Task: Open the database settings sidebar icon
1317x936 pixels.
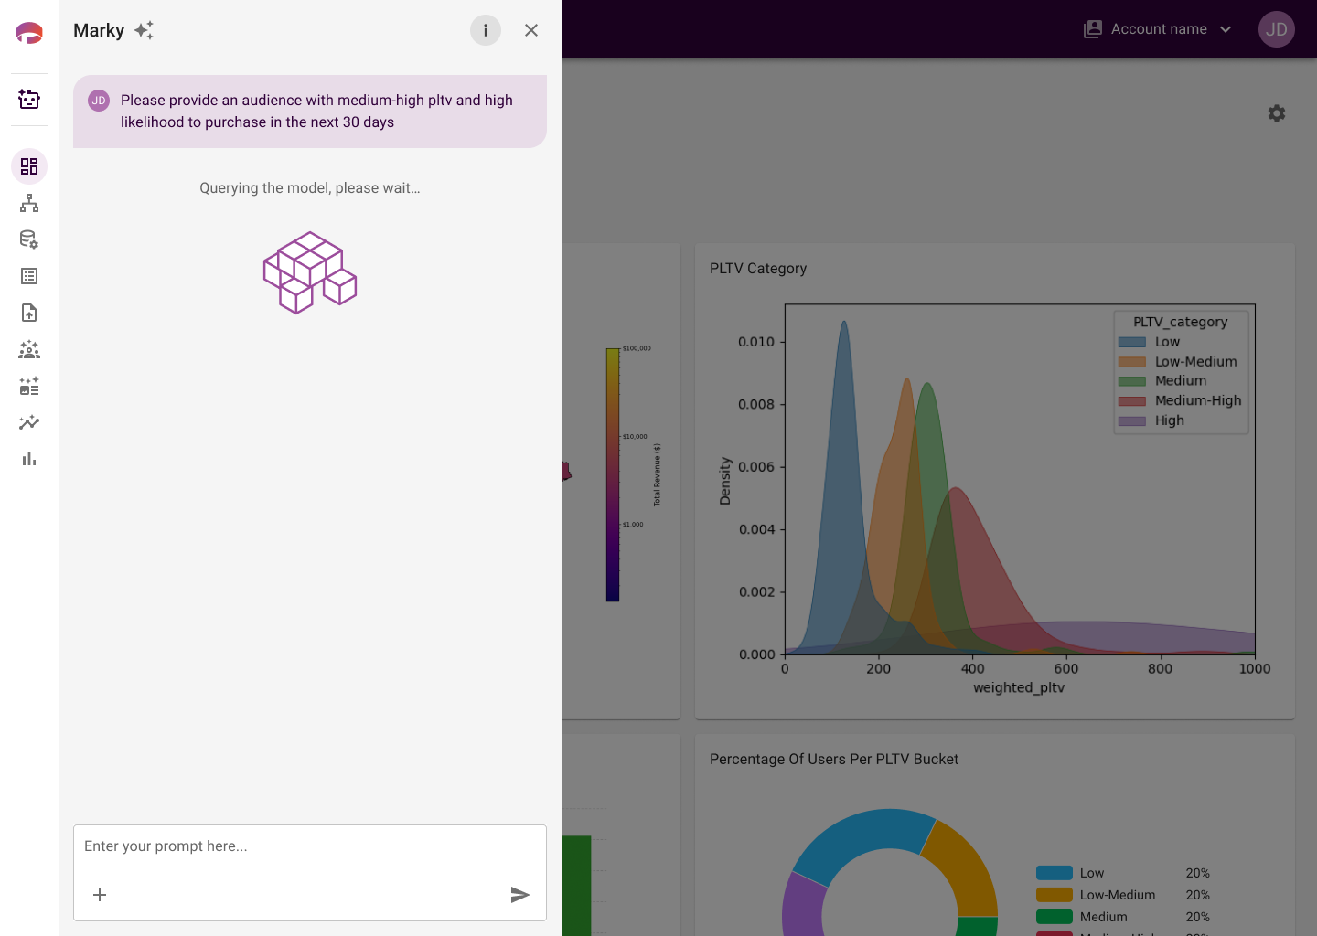Action: [x=29, y=239]
